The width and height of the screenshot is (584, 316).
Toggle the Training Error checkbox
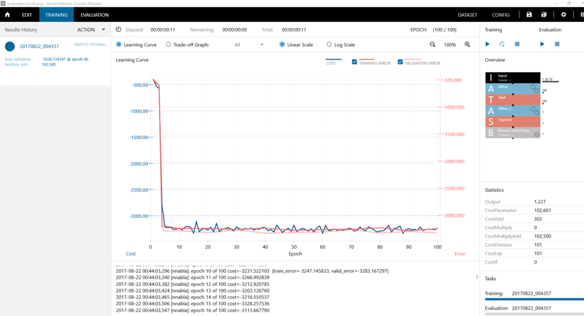click(354, 62)
